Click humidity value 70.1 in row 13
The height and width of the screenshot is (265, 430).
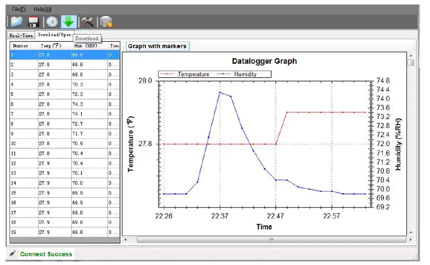click(x=78, y=173)
